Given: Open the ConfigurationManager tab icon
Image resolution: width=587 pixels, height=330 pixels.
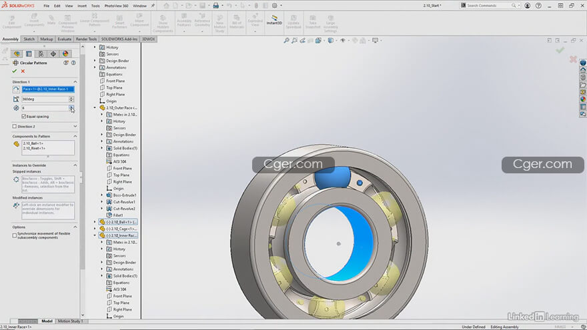Looking at the screenshot, I should [x=41, y=54].
